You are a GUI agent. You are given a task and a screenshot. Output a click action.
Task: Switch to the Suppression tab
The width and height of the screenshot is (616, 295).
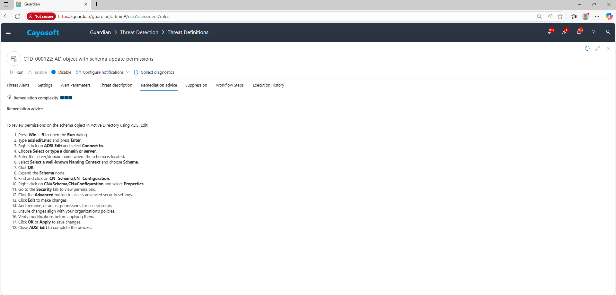tap(196, 85)
